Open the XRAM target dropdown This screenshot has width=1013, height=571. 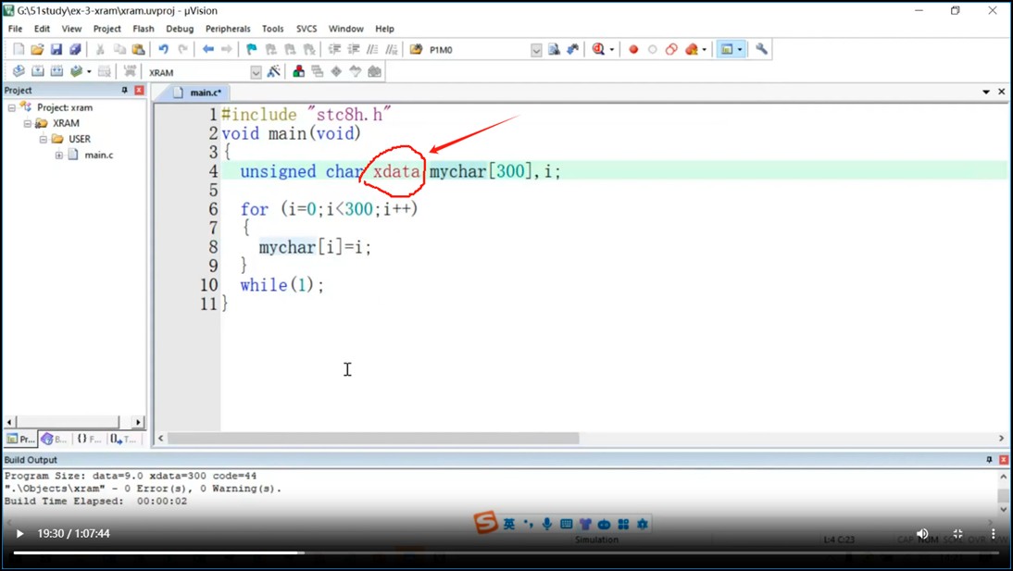coord(256,72)
